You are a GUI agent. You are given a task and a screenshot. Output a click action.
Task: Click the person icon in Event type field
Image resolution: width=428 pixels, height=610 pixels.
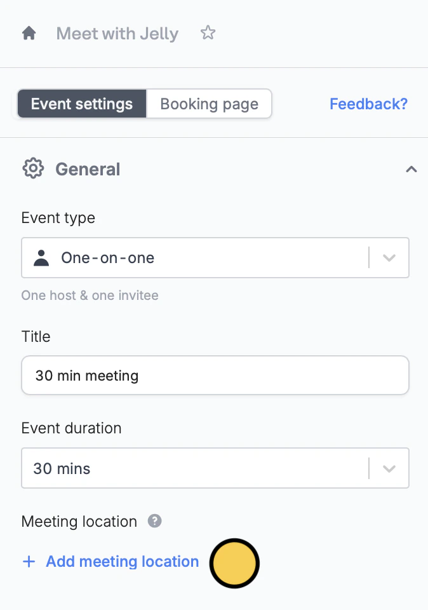(x=41, y=257)
